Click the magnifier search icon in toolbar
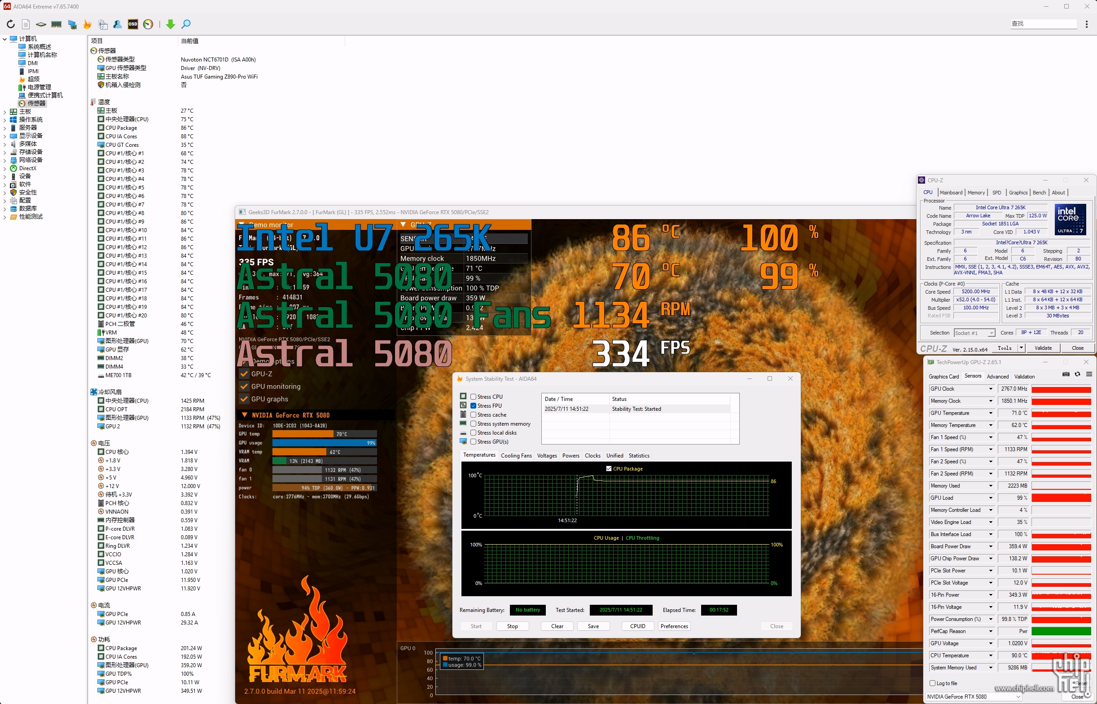The width and height of the screenshot is (1097, 704). 186,24
